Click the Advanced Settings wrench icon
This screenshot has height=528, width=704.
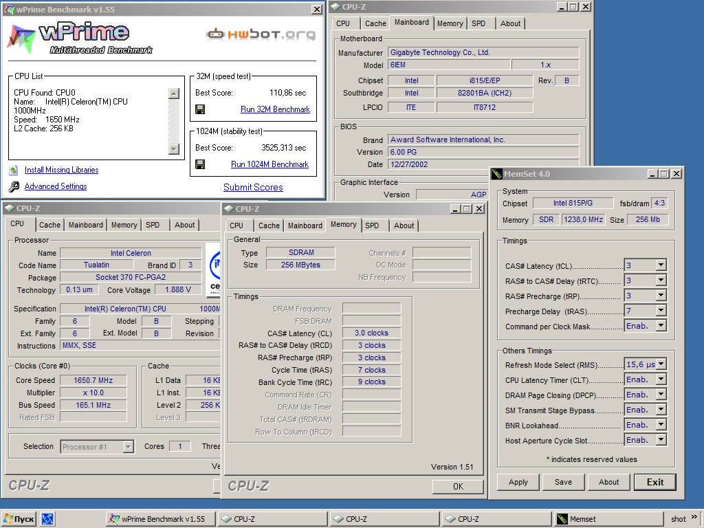(x=14, y=186)
